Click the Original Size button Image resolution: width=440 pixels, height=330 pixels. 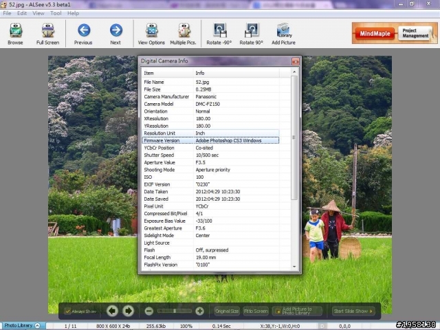[x=227, y=311]
